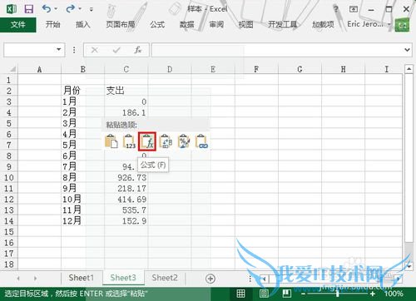The image size is (416, 301).
Task: Expand the formula bar chevron
Action: click(407, 50)
